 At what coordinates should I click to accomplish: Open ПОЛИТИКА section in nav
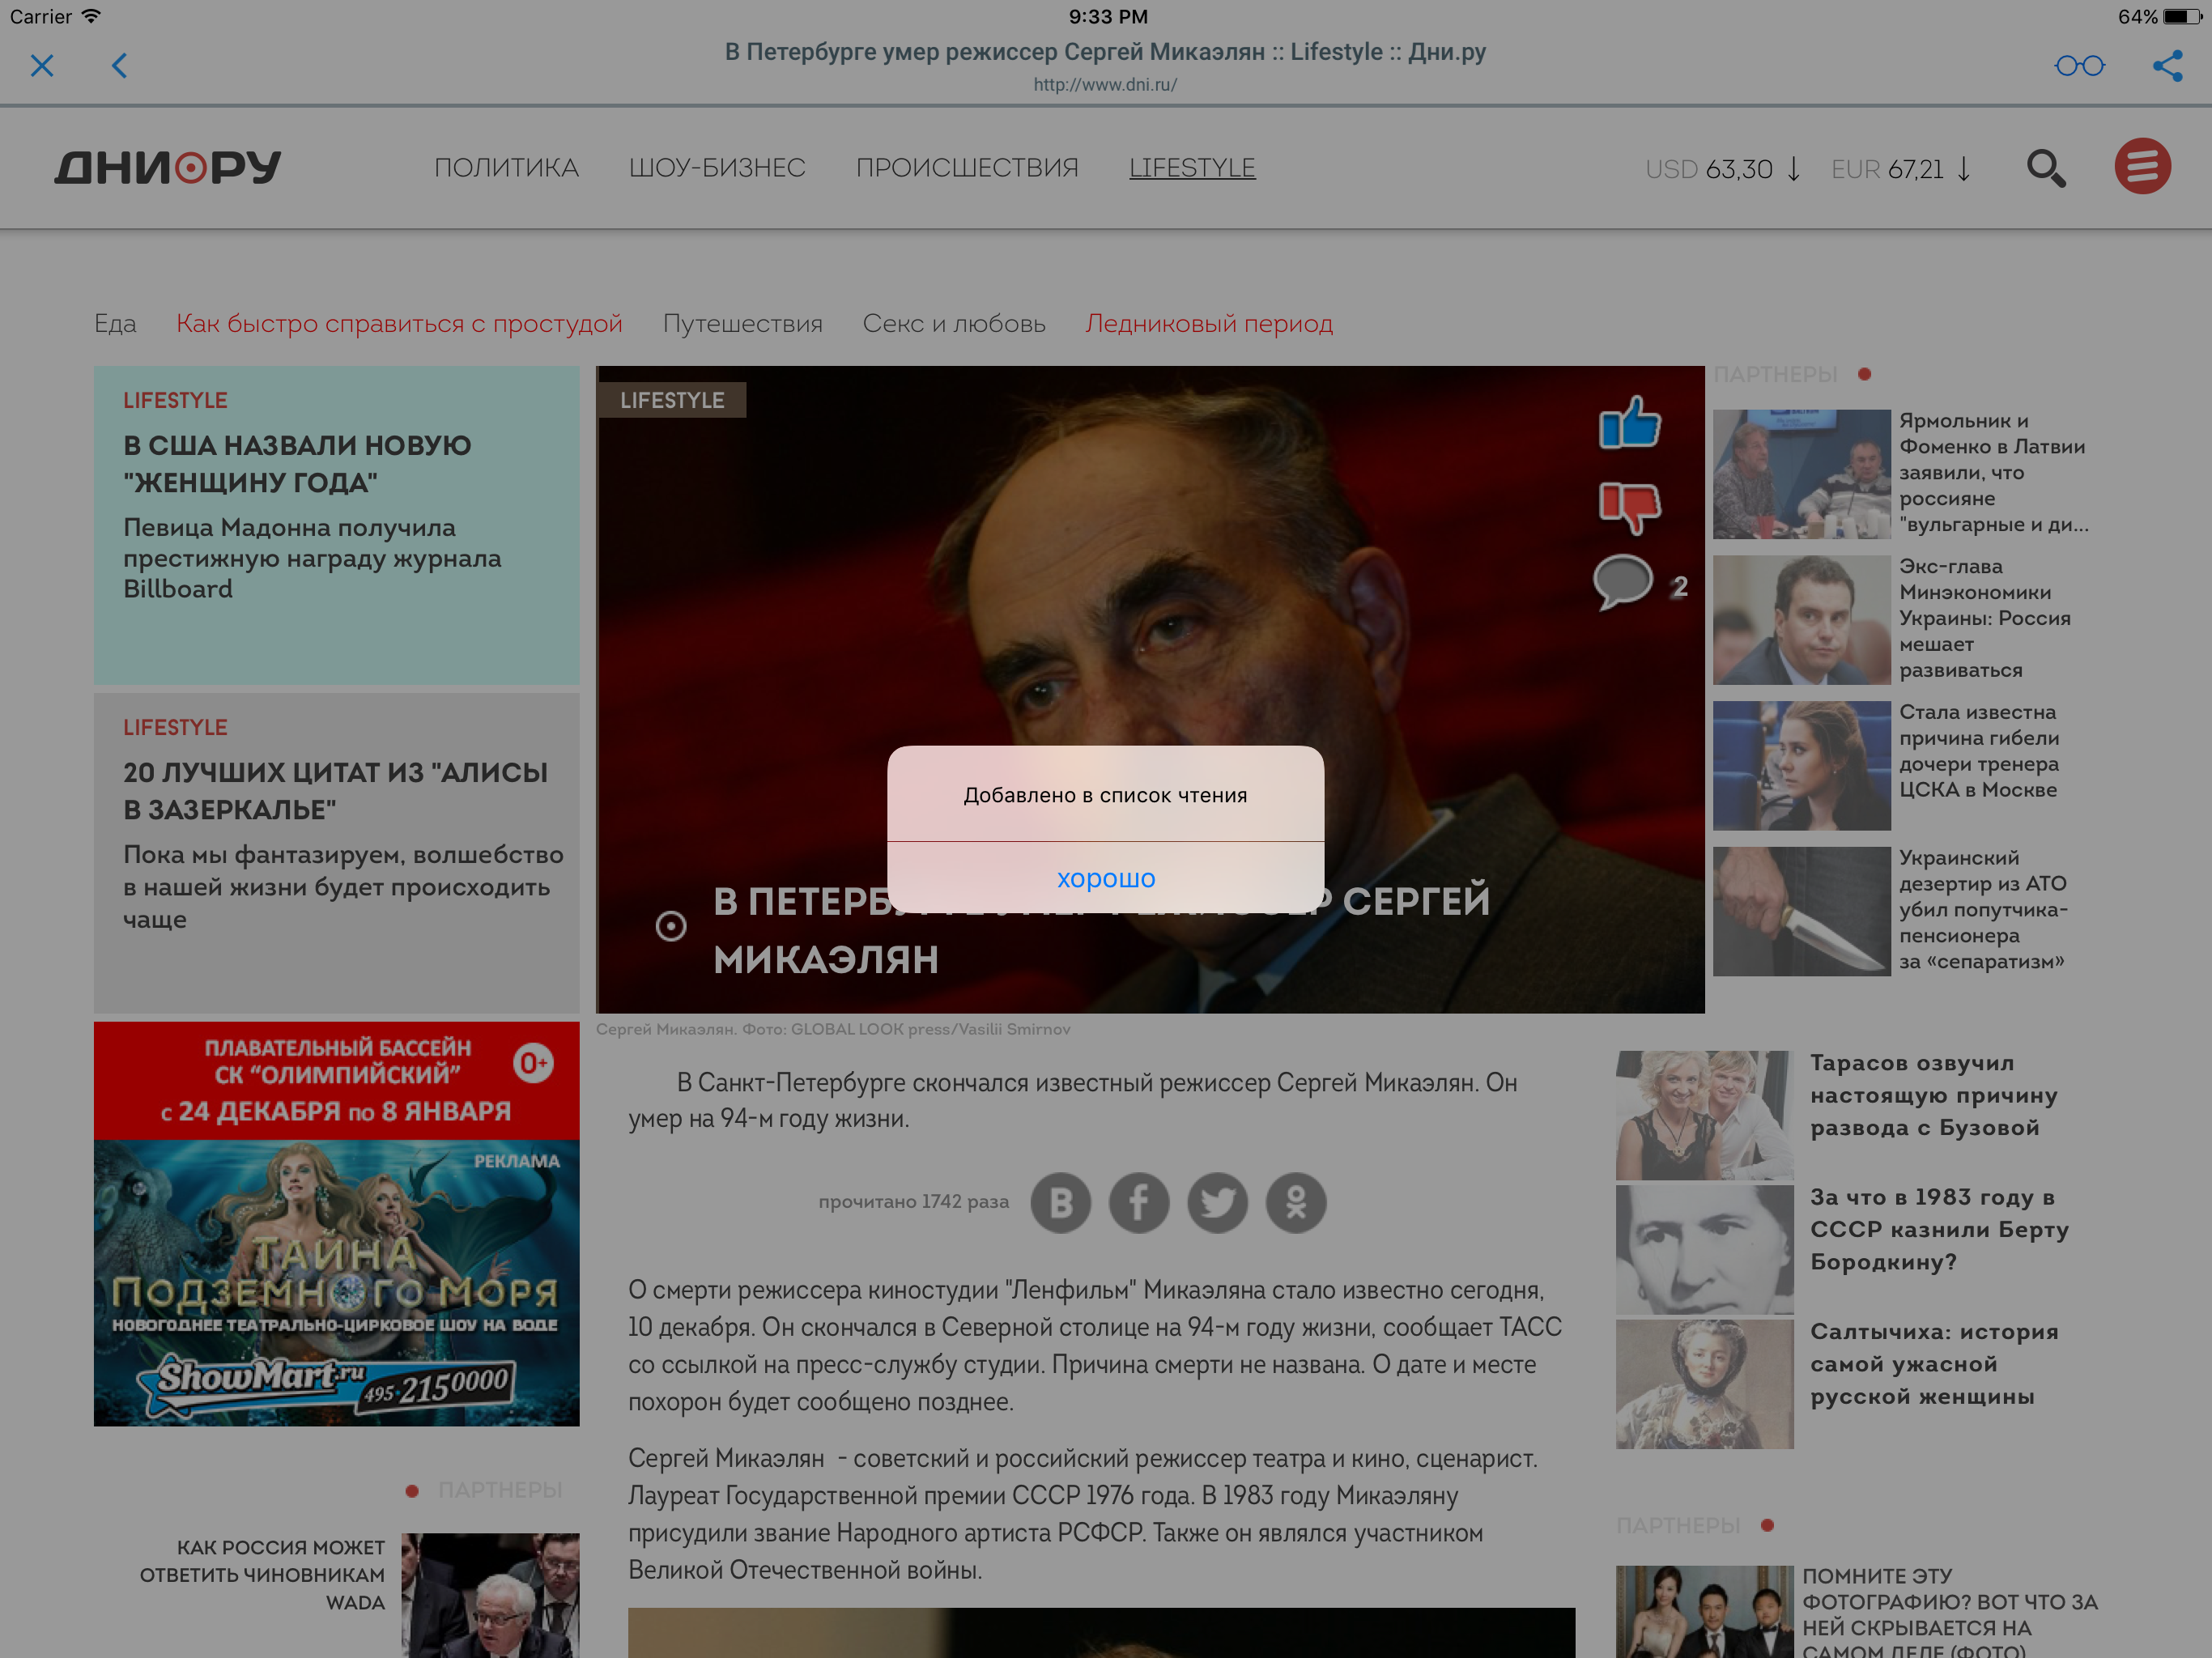[507, 168]
